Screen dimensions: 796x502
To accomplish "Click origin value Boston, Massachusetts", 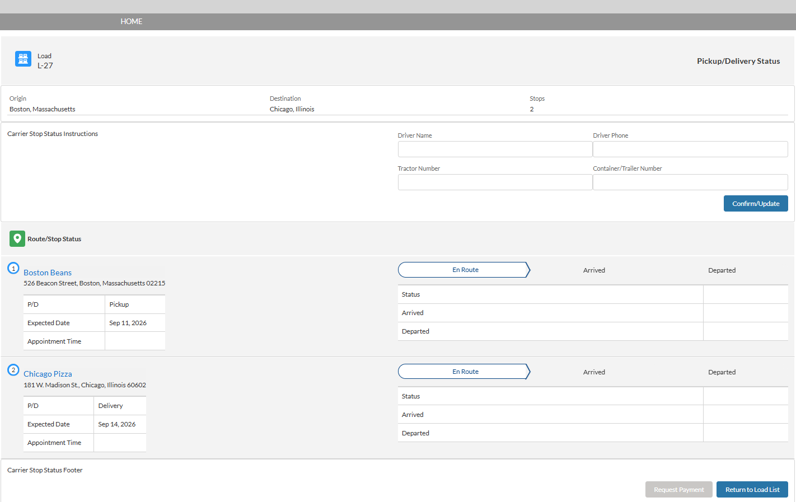I will pos(42,109).
